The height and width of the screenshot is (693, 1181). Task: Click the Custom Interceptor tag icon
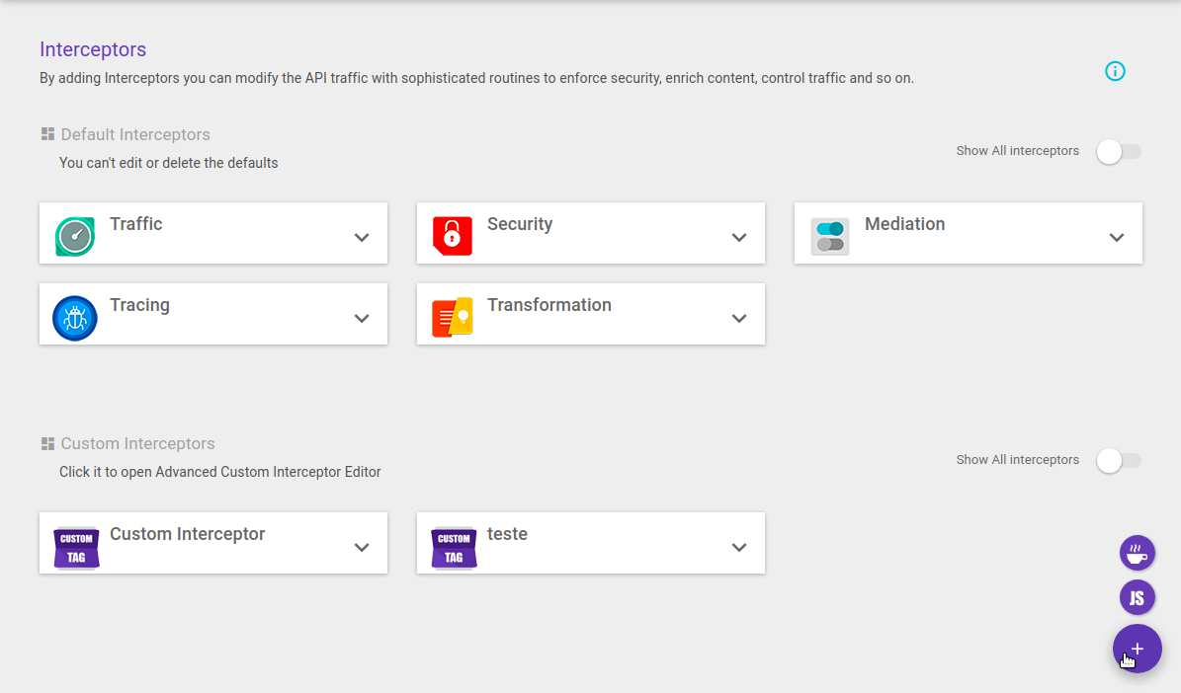[x=76, y=547]
